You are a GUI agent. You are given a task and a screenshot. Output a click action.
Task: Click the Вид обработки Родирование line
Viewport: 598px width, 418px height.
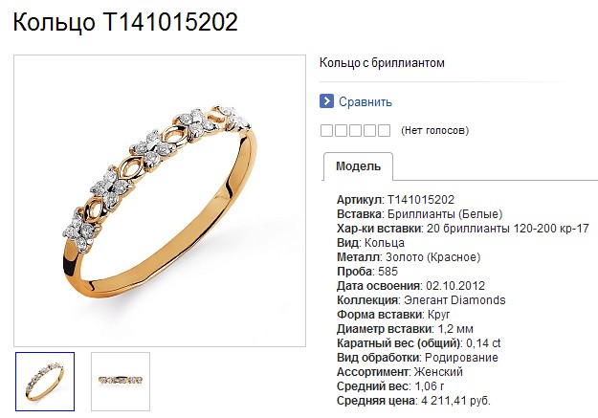(417, 358)
